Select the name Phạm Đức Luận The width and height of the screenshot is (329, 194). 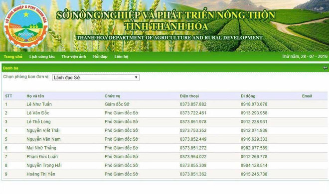pos(42,157)
